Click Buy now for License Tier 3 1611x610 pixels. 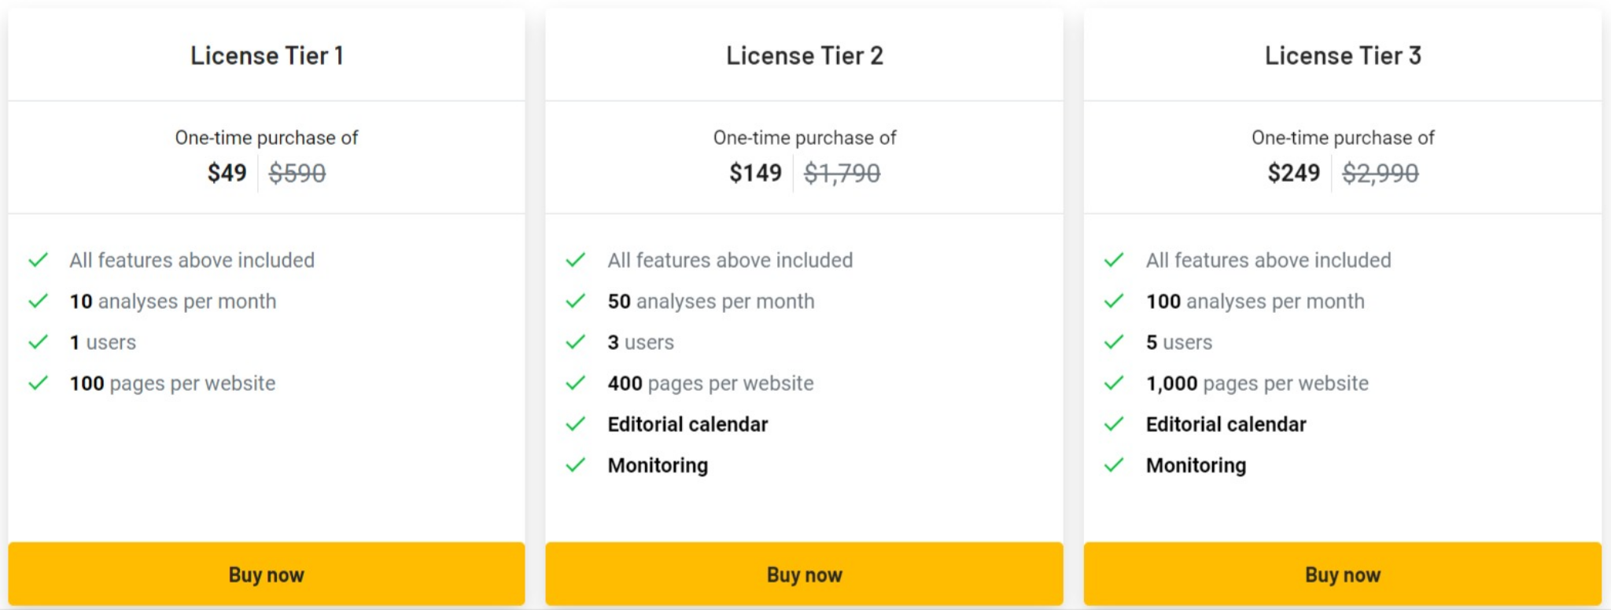click(1342, 574)
